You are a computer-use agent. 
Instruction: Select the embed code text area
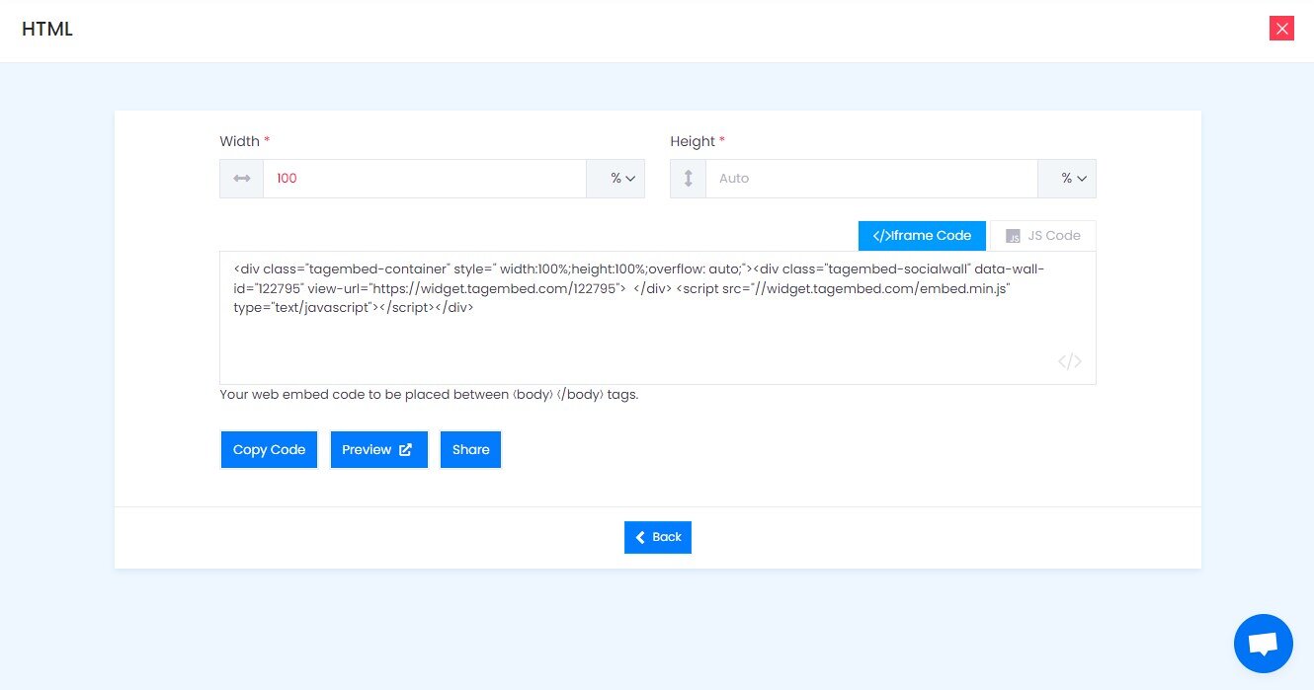point(657,316)
